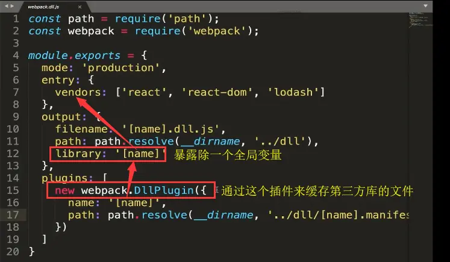The height and width of the screenshot is (262, 450).
Task: Click filename '[name].dll.js' value
Action: (x=170, y=129)
